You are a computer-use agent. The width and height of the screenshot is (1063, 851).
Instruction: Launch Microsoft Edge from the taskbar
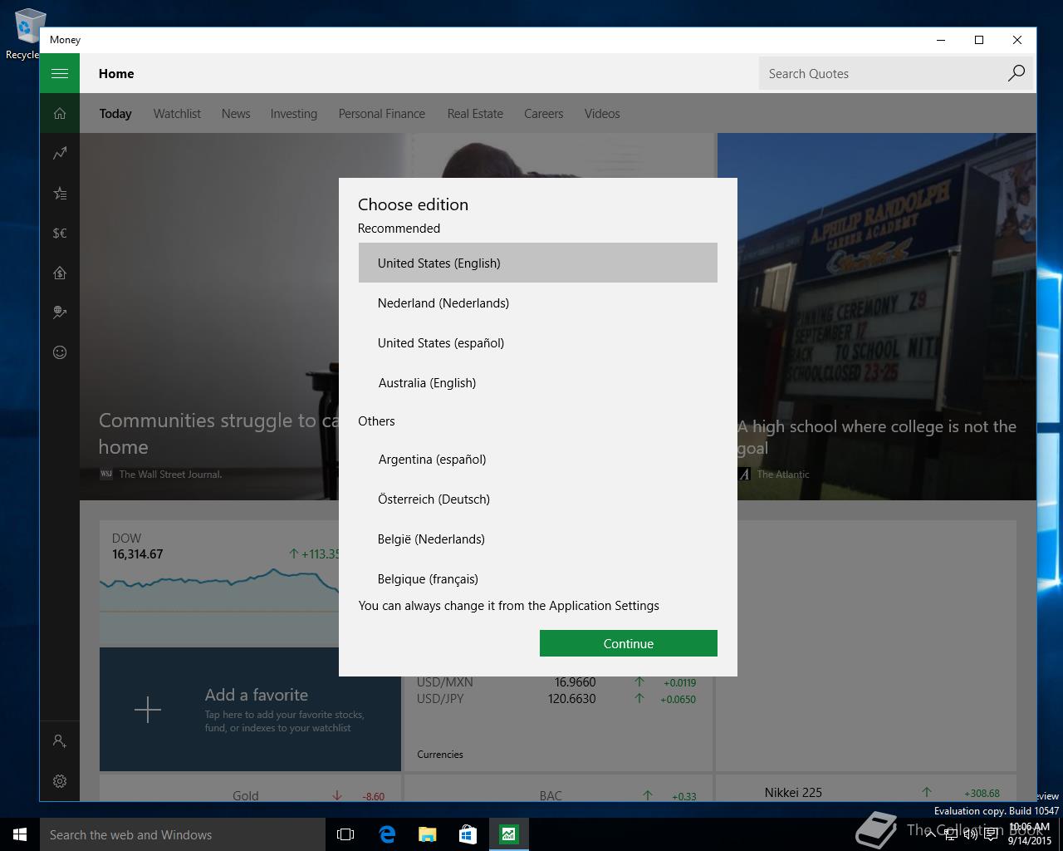pyautogui.click(x=387, y=834)
